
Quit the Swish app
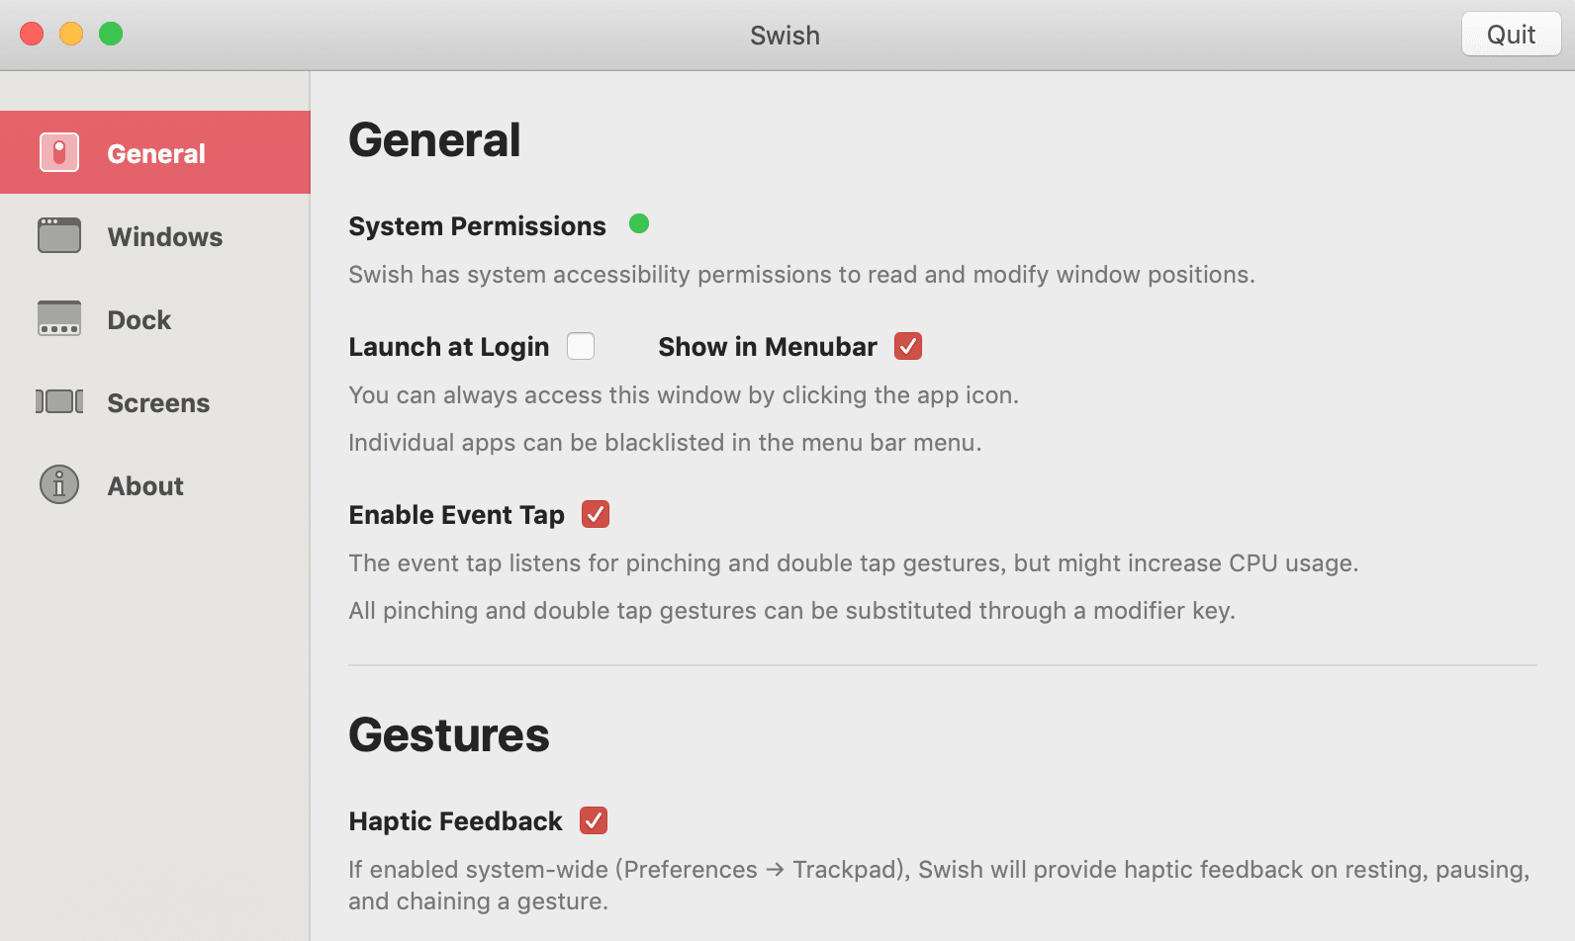point(1511,35)
